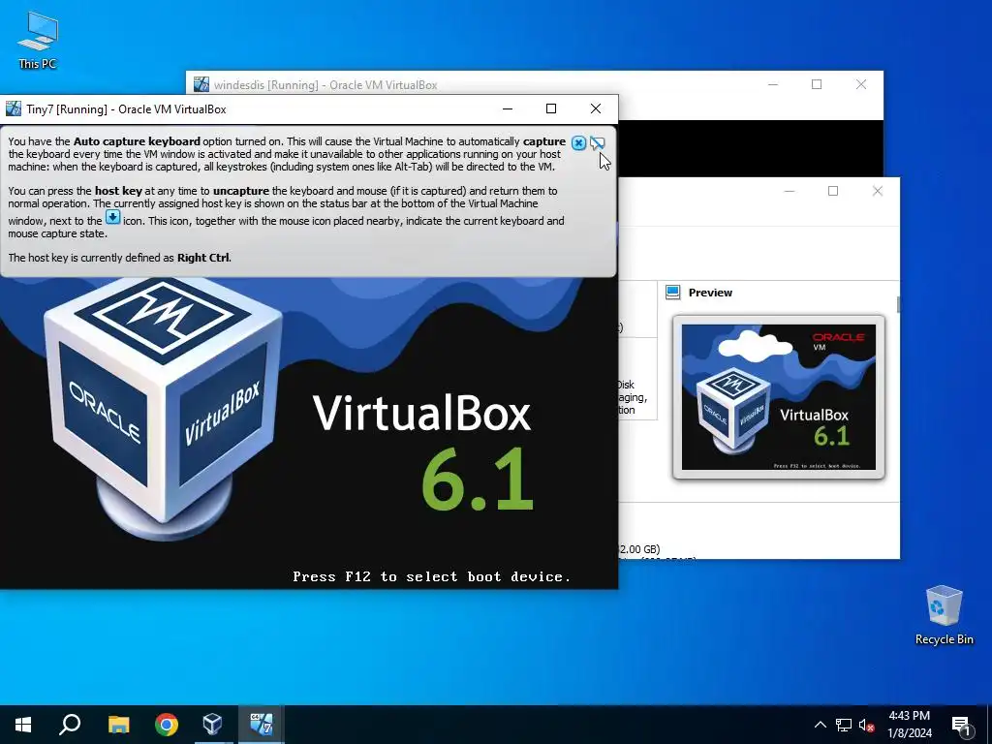Click the down-arrow keyboard icon in the message

112,217
